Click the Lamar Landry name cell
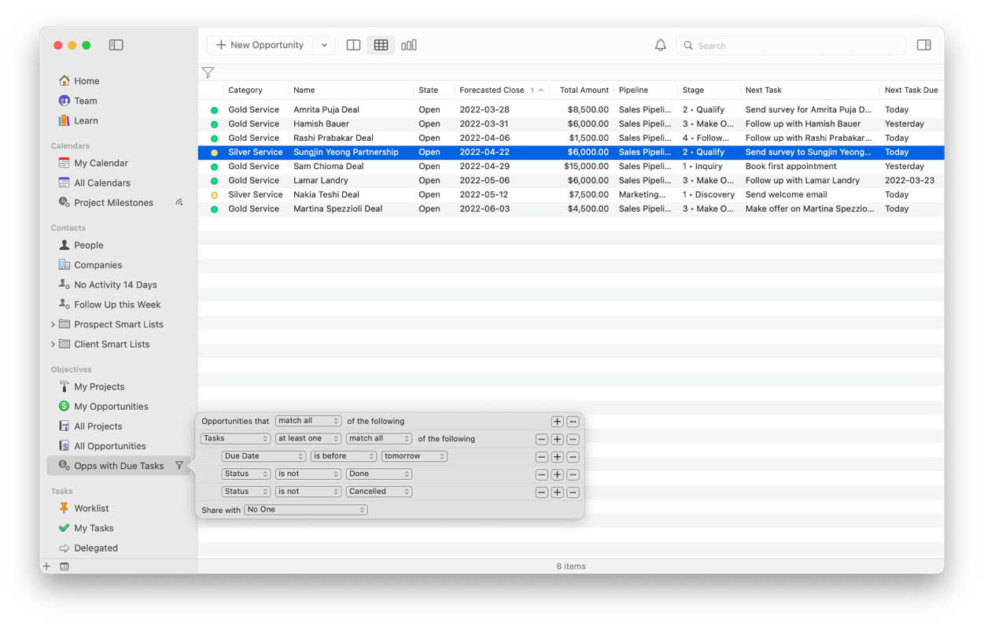 321,180
